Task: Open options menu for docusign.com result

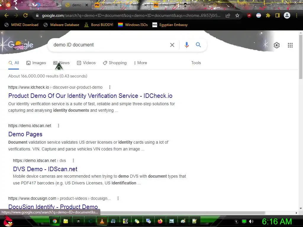Action: point(118,198)
